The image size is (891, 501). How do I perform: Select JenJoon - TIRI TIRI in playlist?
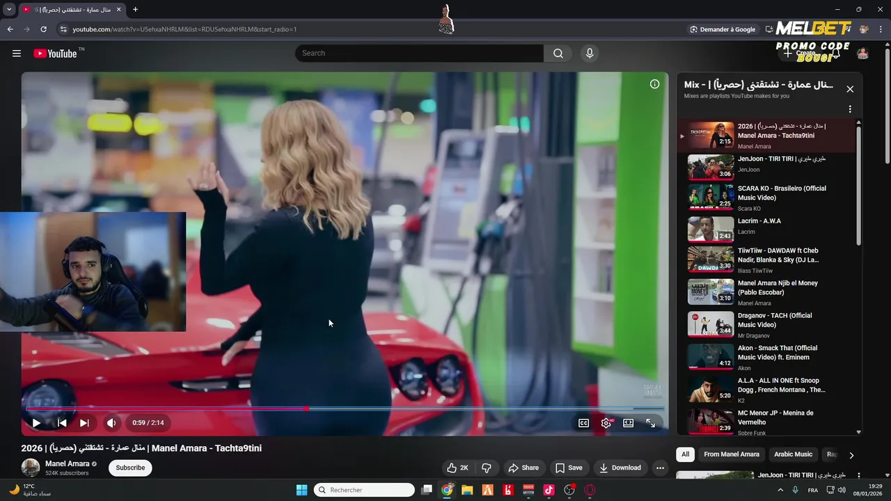pyautogui.click(x=766, y=167)
